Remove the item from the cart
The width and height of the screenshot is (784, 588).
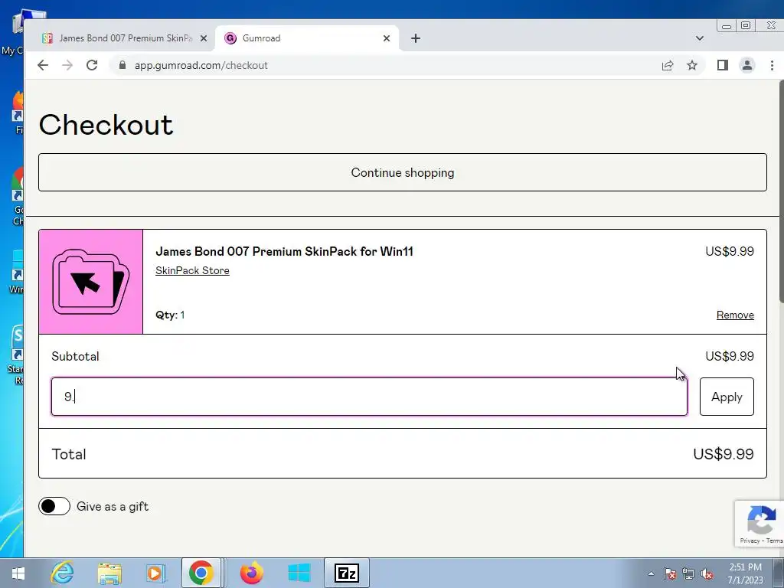[x=735, y=315]
